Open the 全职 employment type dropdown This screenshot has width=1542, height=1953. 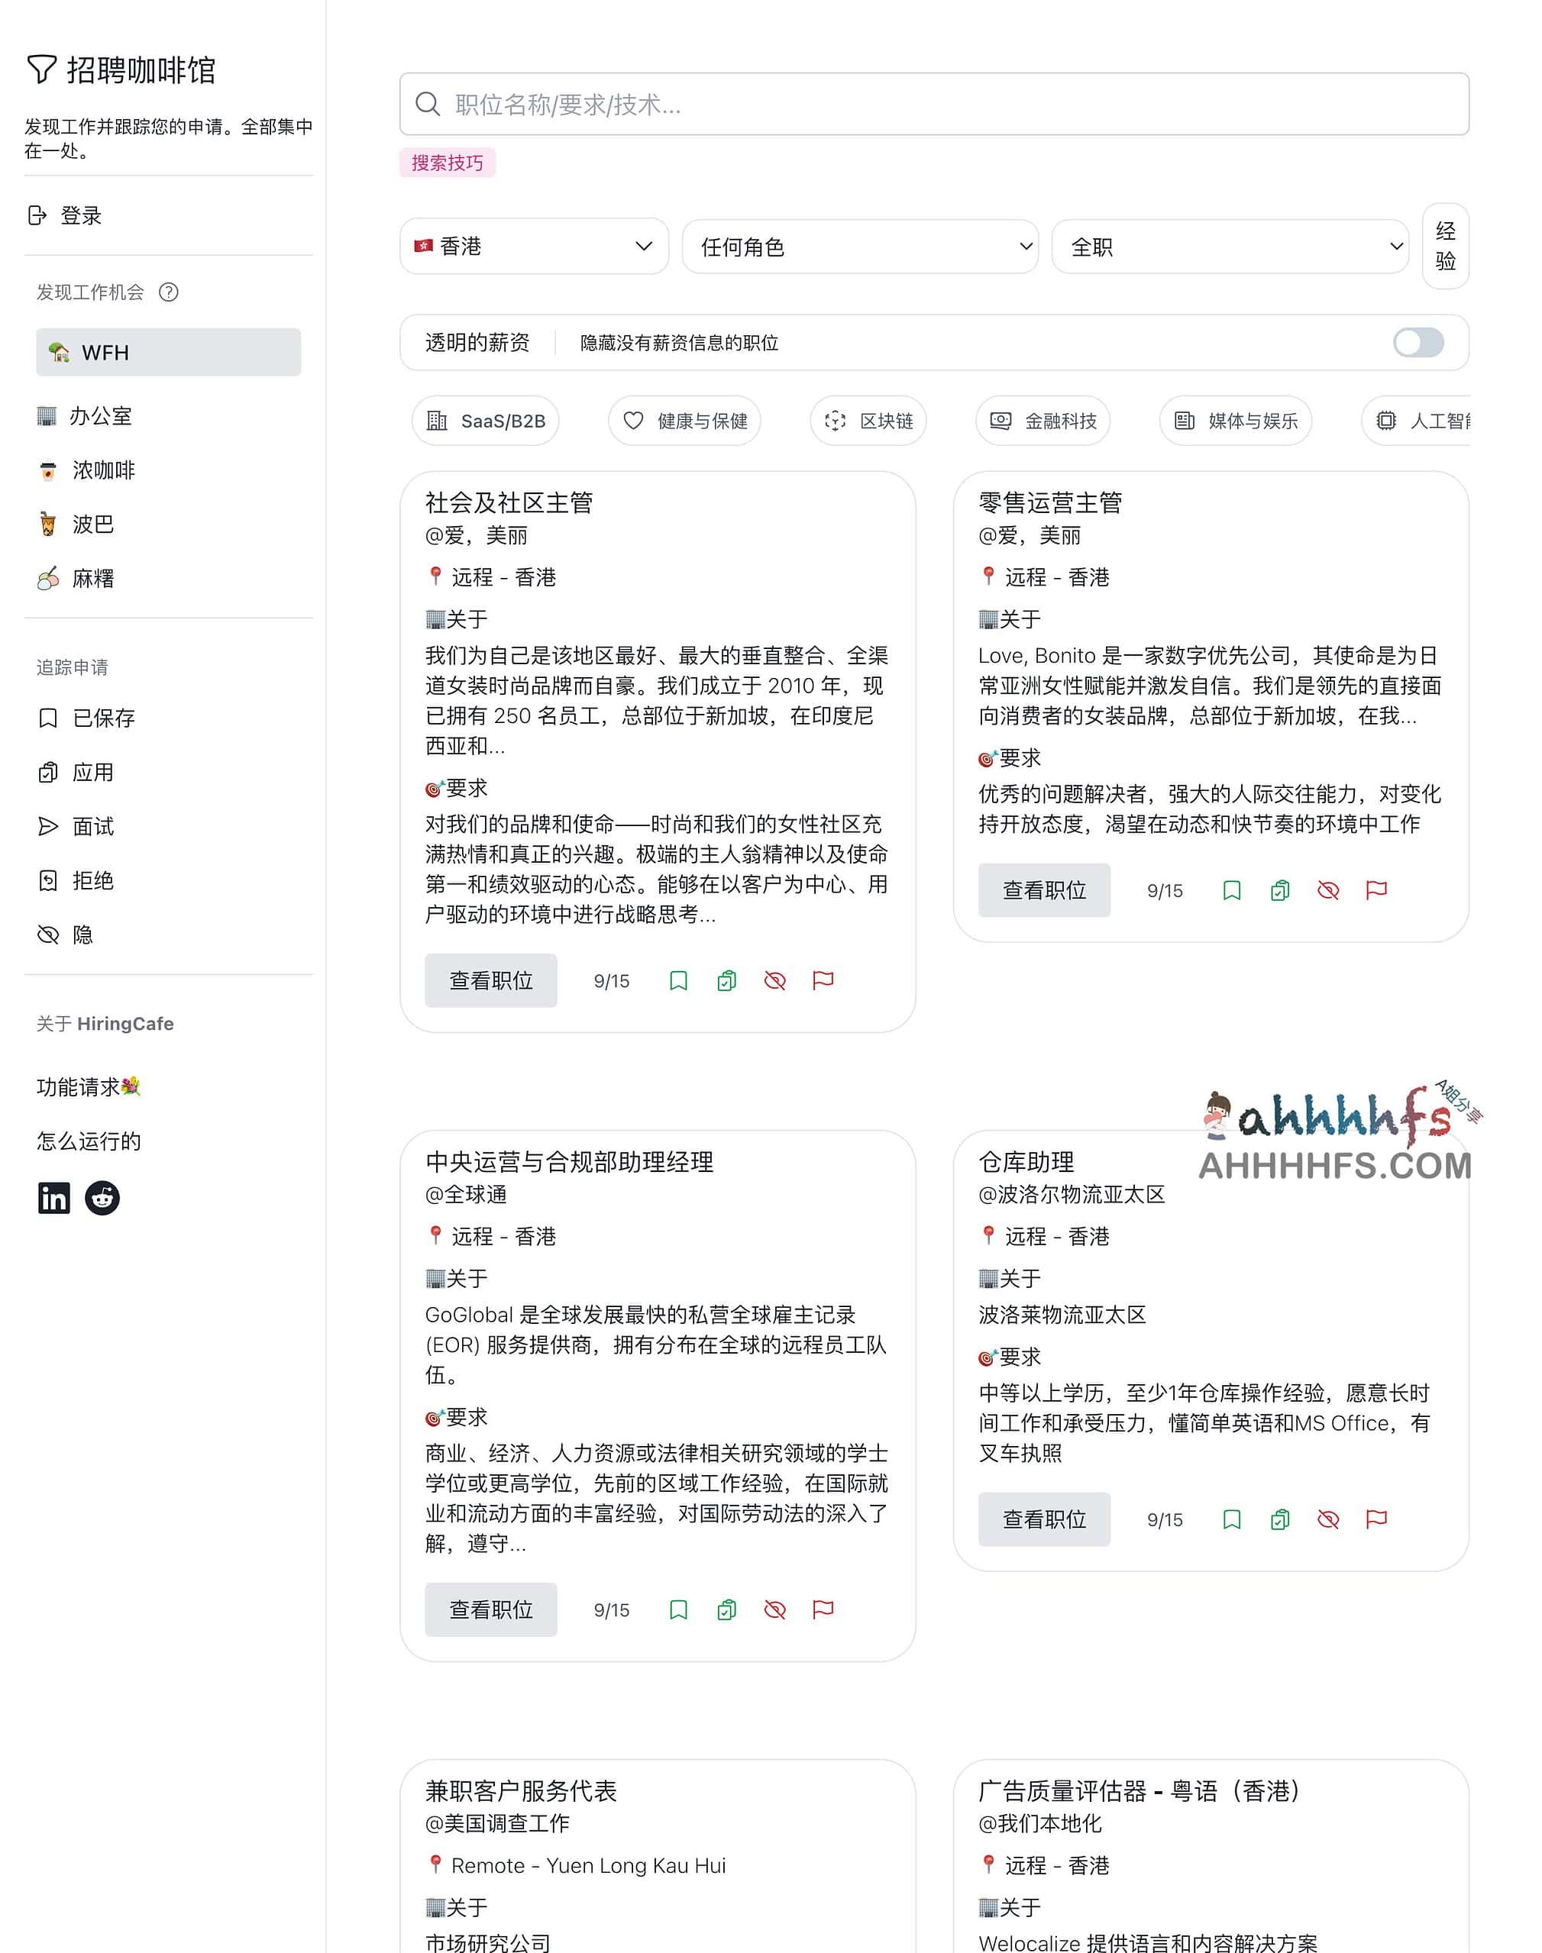click(1230, 247)
